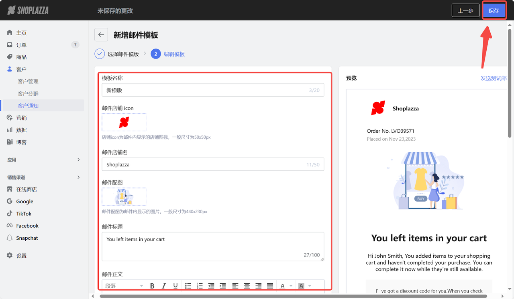Click the Facebook channel icon
The image size is (514, 299).
pyautogui.click(x=9, y=225)
